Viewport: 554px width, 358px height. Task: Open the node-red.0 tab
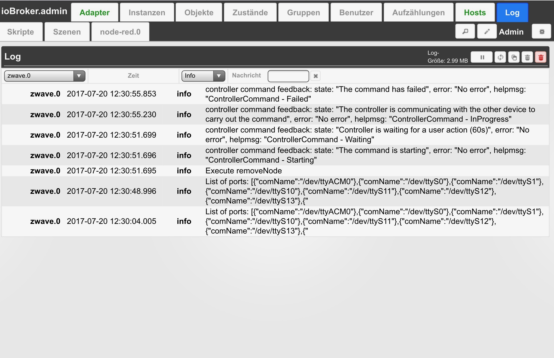tap(120, 32)
